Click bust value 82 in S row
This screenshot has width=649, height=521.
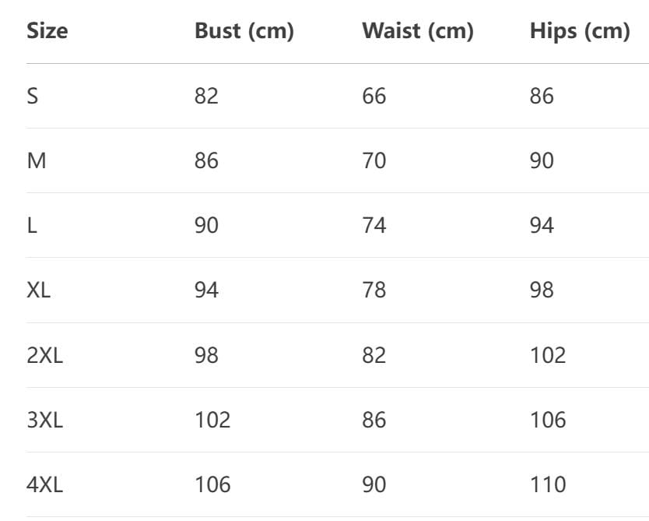point(206,96)
